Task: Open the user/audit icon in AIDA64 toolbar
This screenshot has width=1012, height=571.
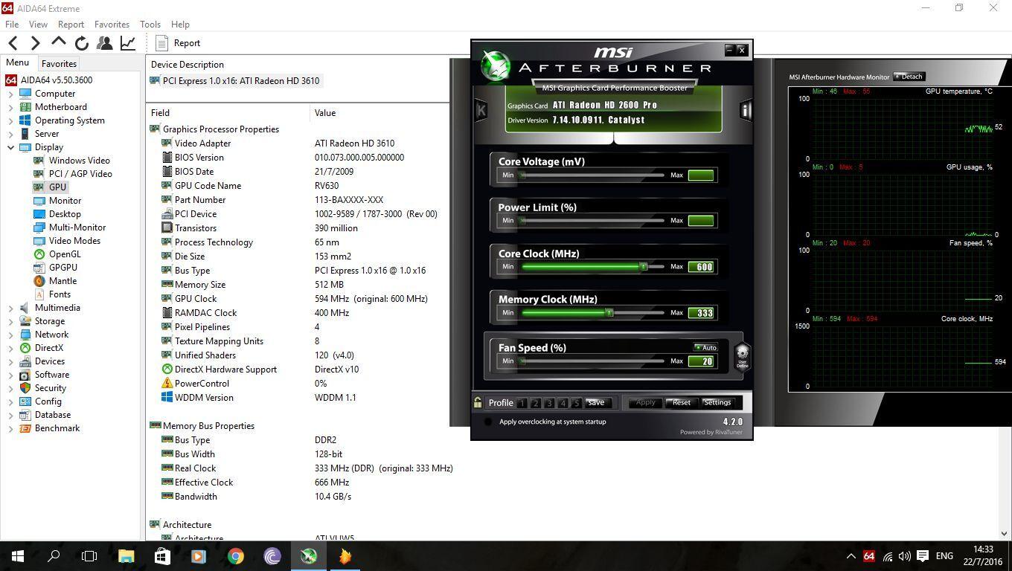Action: point(105,42)
